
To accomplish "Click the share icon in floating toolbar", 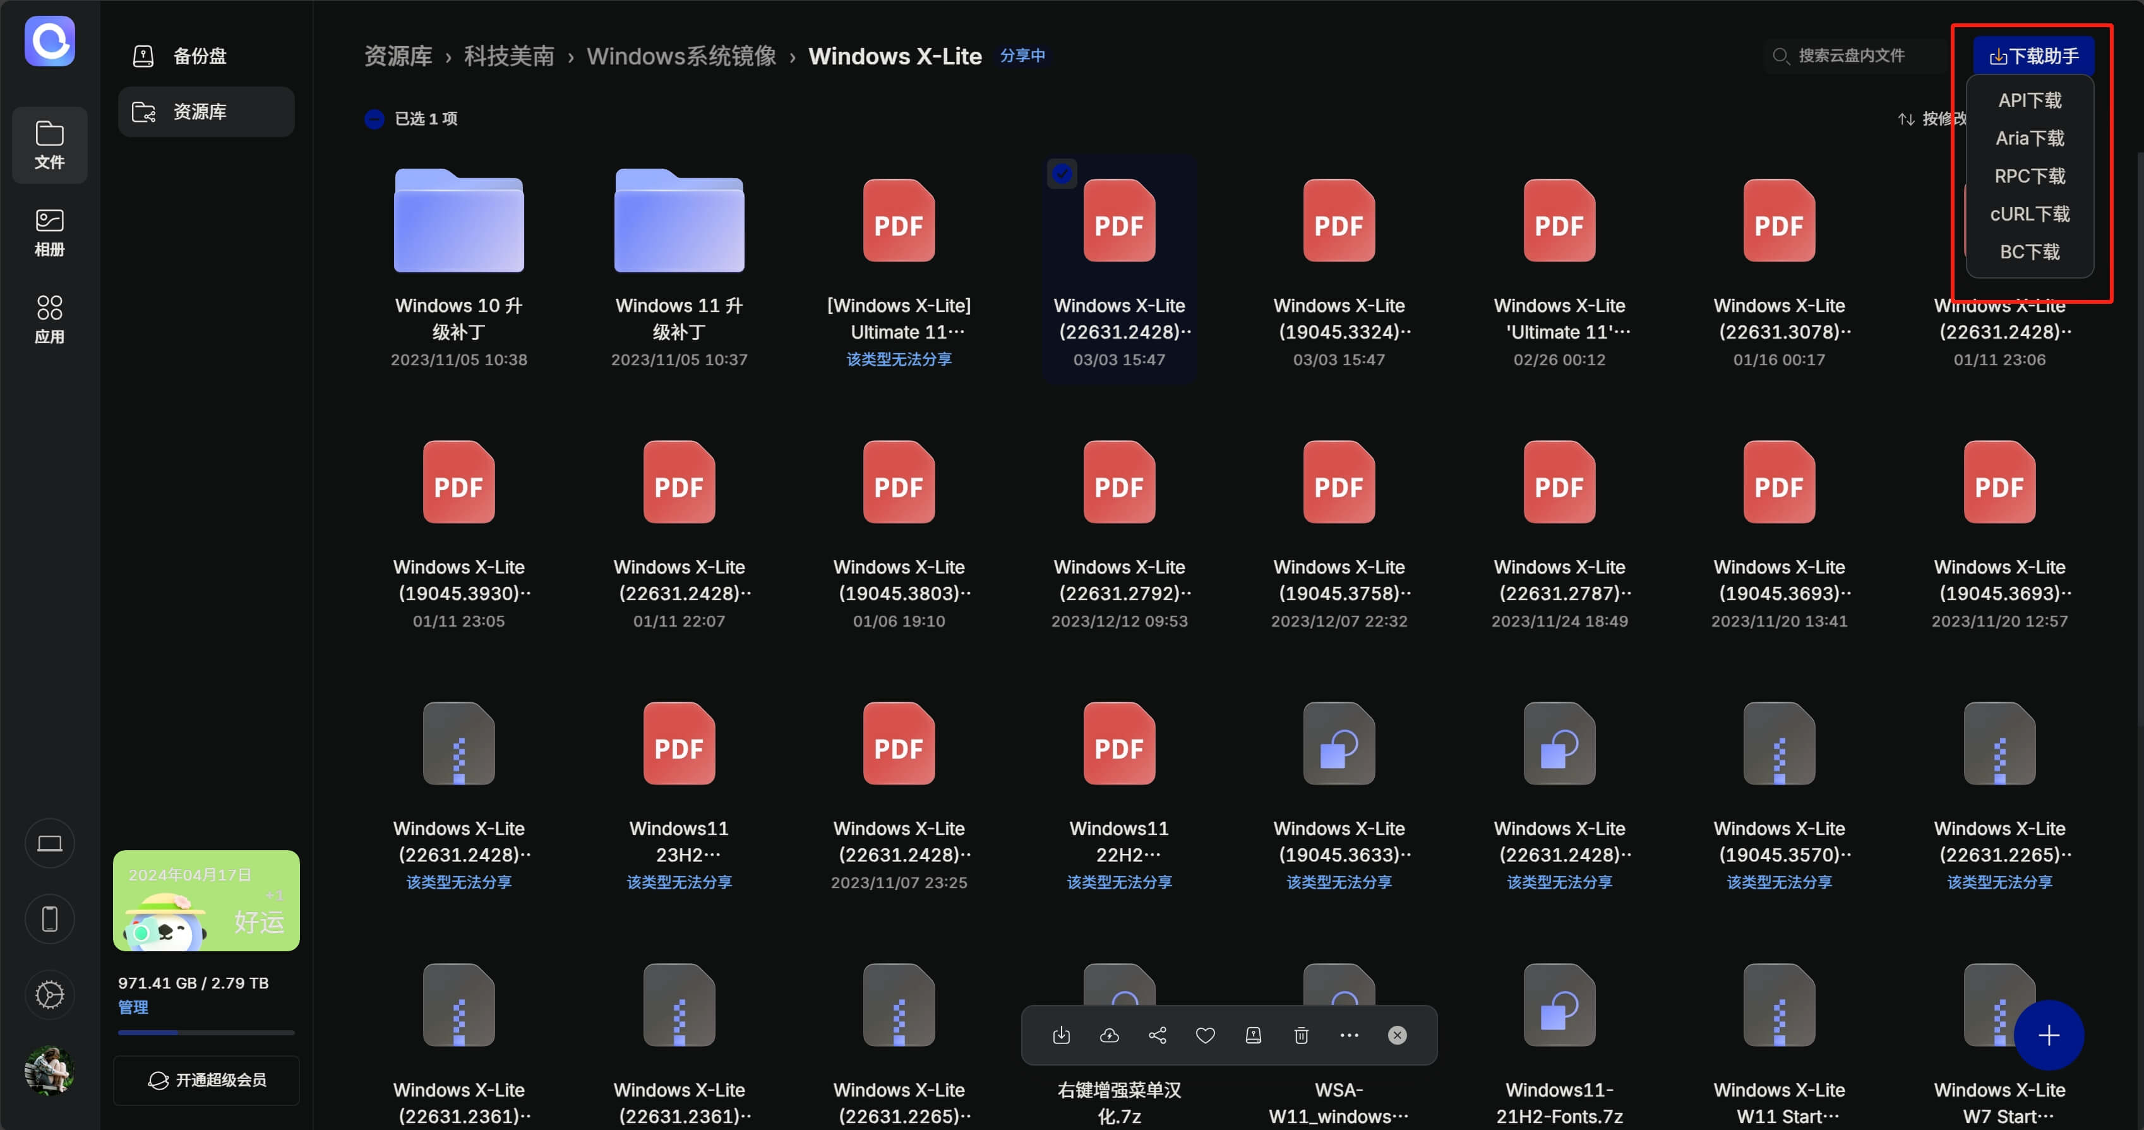I will click(x=1157, y=1035).
